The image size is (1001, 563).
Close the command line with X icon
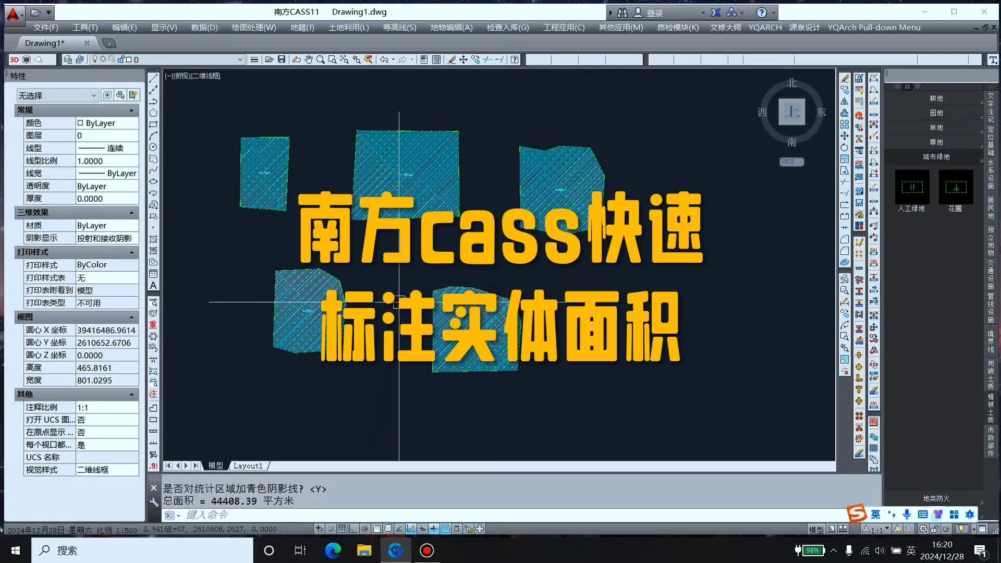tap(154, 488)
